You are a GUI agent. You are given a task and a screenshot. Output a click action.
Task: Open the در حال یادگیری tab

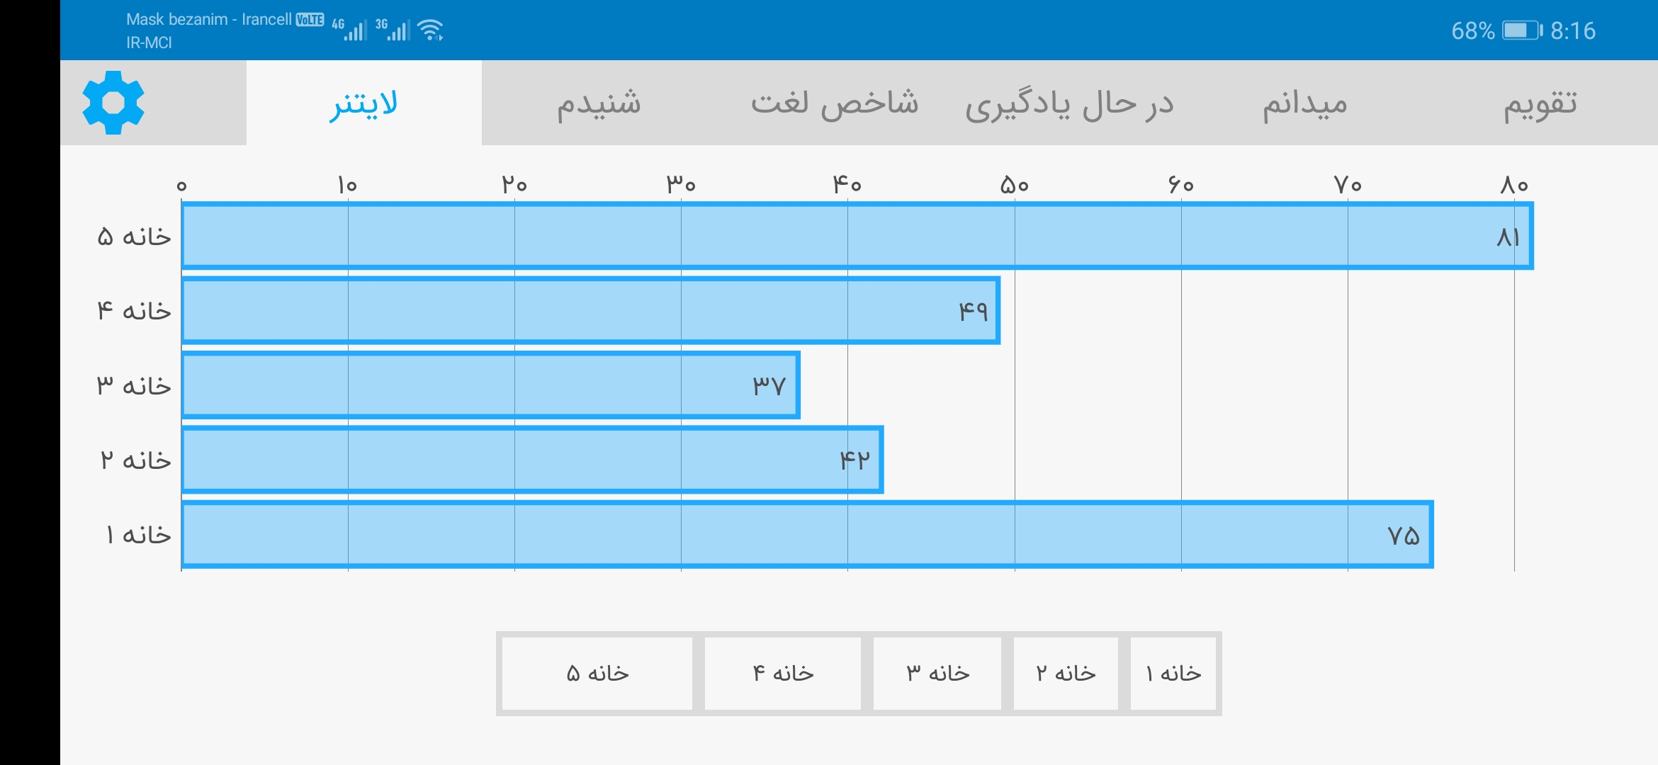[1069, 103]
